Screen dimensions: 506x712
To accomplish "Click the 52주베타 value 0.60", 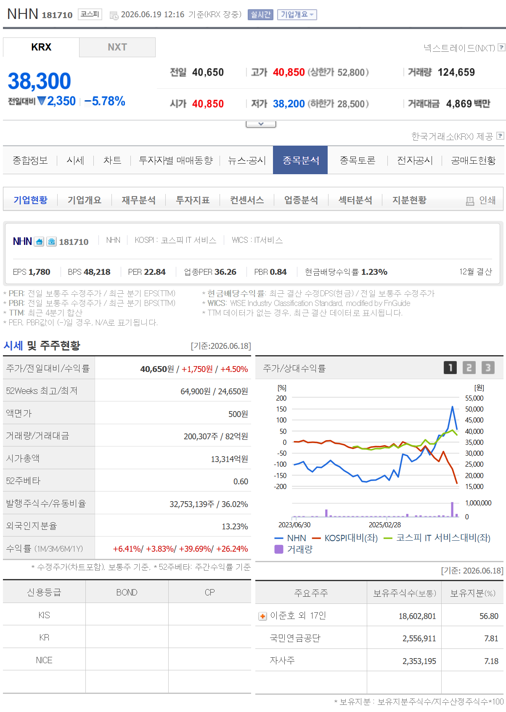I will pos(241,481).
